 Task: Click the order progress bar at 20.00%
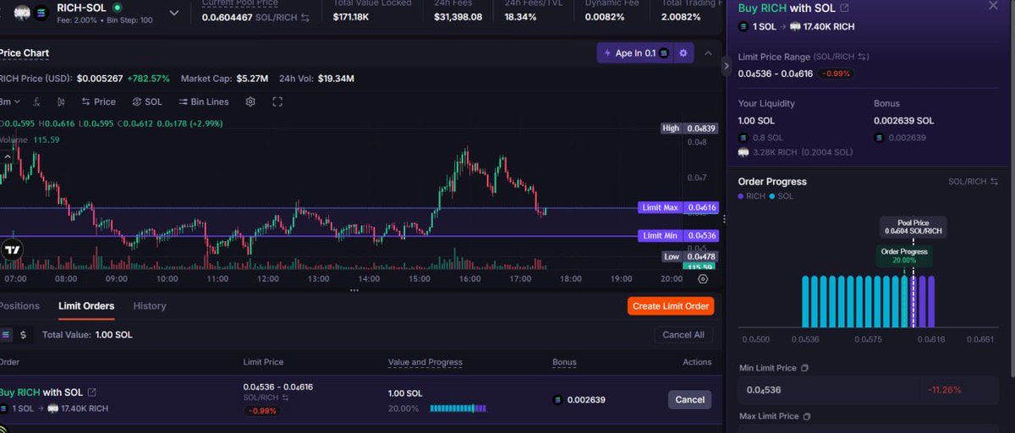point(458,408)
